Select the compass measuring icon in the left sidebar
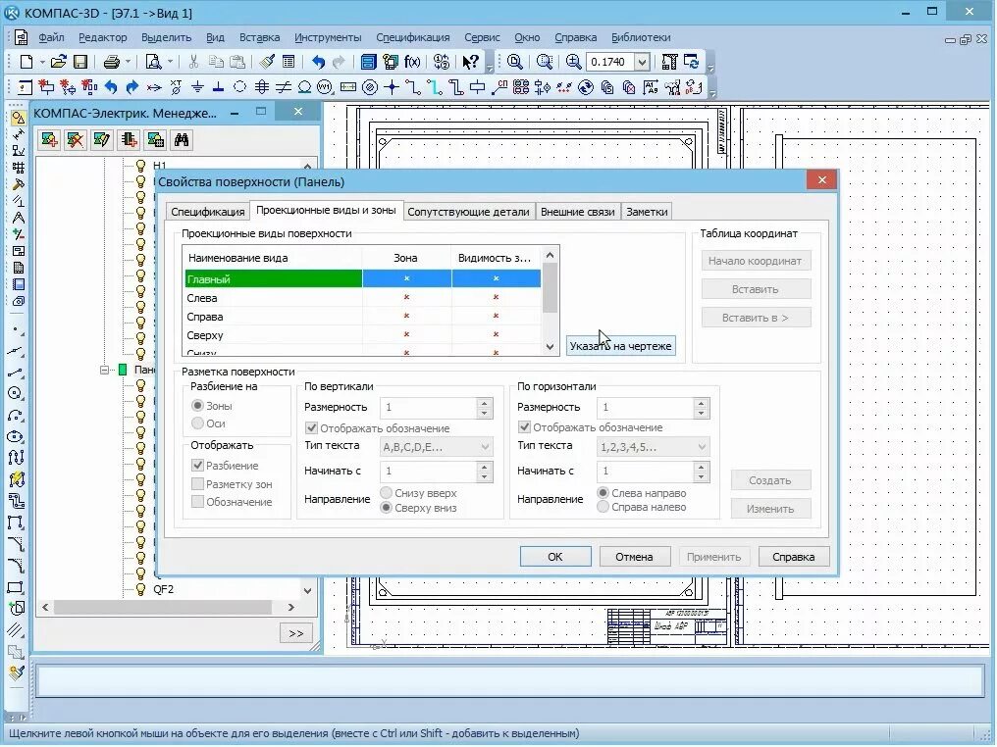The height and width of the screenshot is (747, 997). pyautogui.click(x=18, y=218)
